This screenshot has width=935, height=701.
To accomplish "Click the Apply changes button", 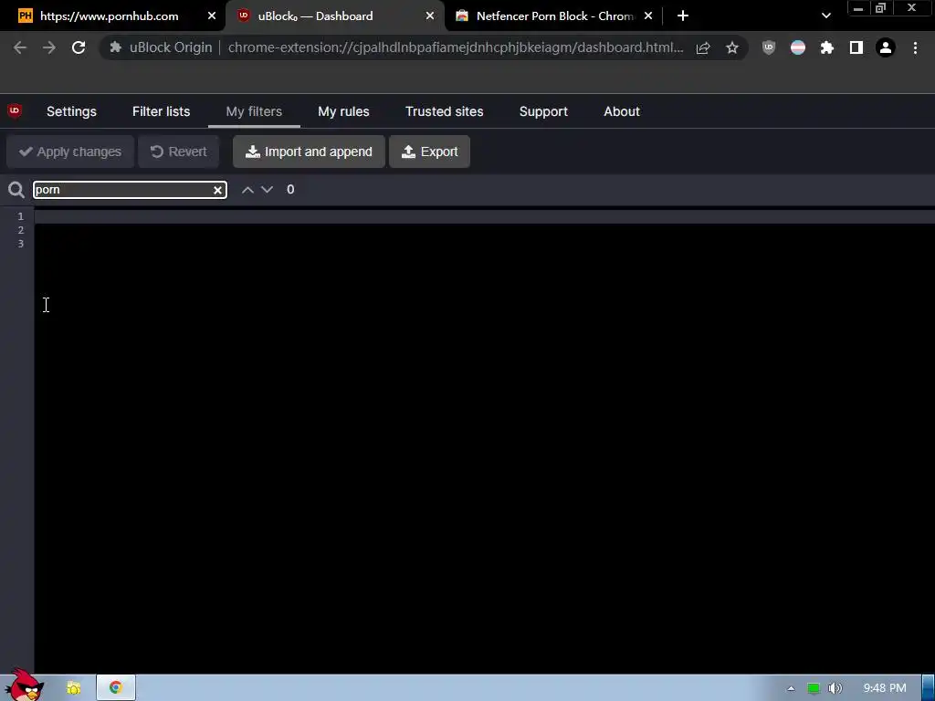I will tap(70, 152).
